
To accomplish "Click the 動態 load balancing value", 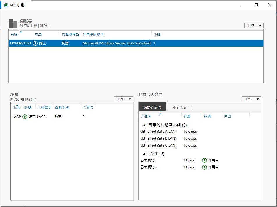I will pyautogui.click(x=58, y=116).
